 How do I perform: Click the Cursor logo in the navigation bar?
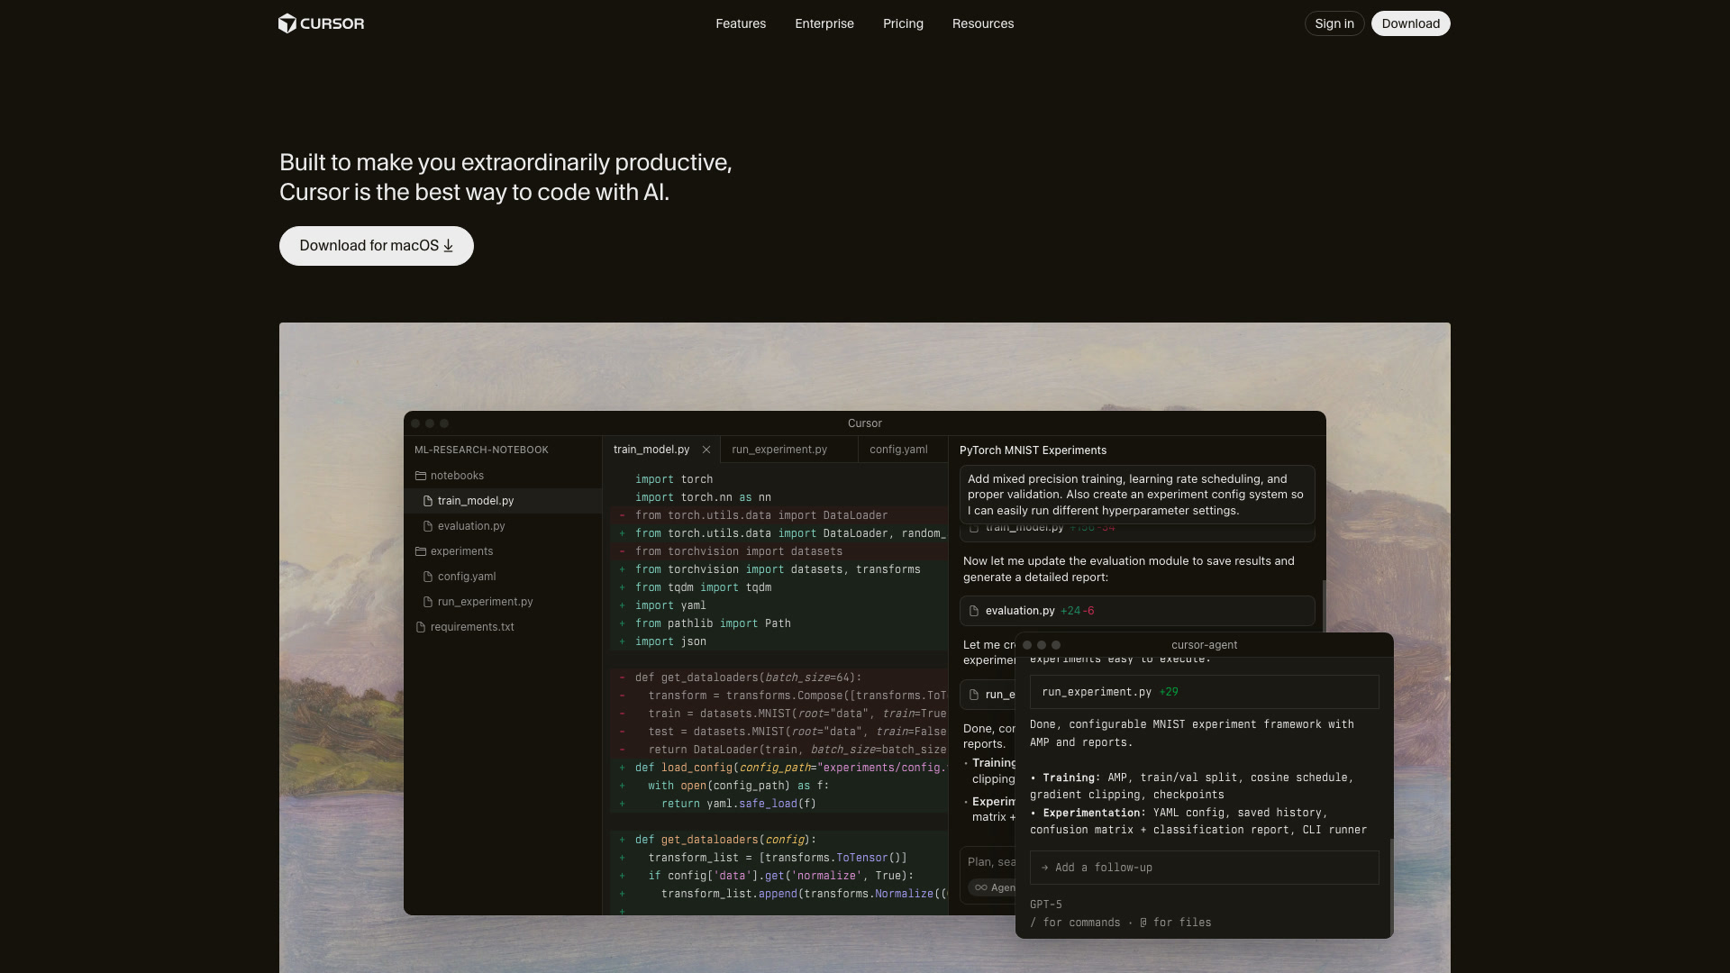click(x=321, y=23)
